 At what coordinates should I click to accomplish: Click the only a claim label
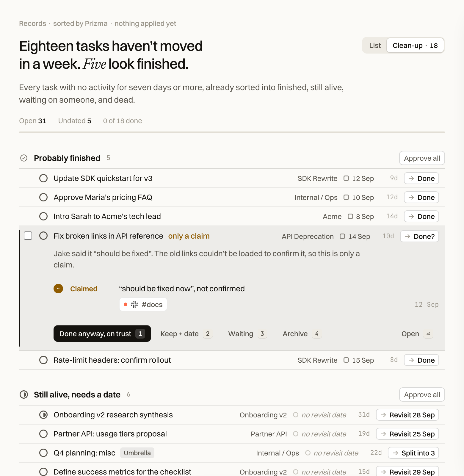(x=189, y=236)
